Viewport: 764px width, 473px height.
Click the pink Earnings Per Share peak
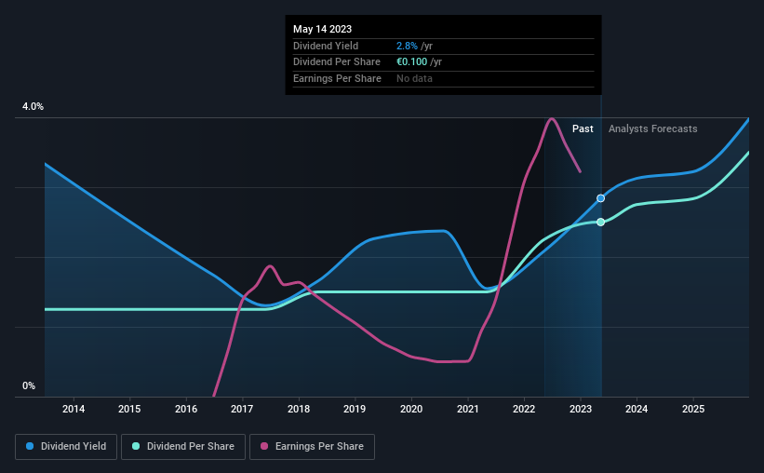(x=551, y=118)
